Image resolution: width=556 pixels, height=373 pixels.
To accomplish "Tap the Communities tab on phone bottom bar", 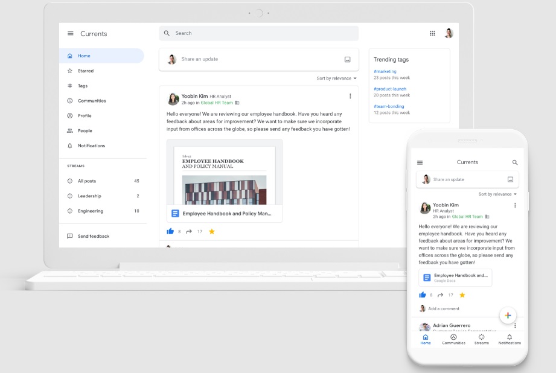I will coord(453,339).
